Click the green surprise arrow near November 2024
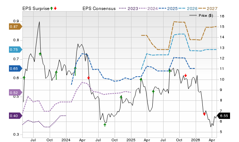 [121, 97]
